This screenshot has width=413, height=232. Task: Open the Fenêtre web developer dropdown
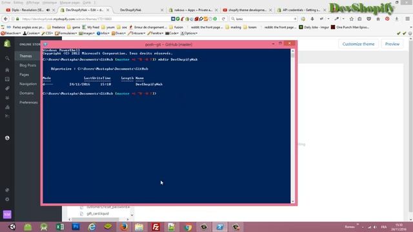coord(156,34)
